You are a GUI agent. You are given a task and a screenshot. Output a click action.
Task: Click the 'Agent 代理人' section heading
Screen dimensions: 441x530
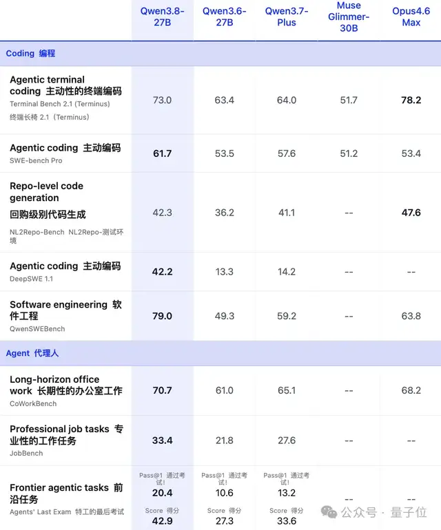(32, 353)
